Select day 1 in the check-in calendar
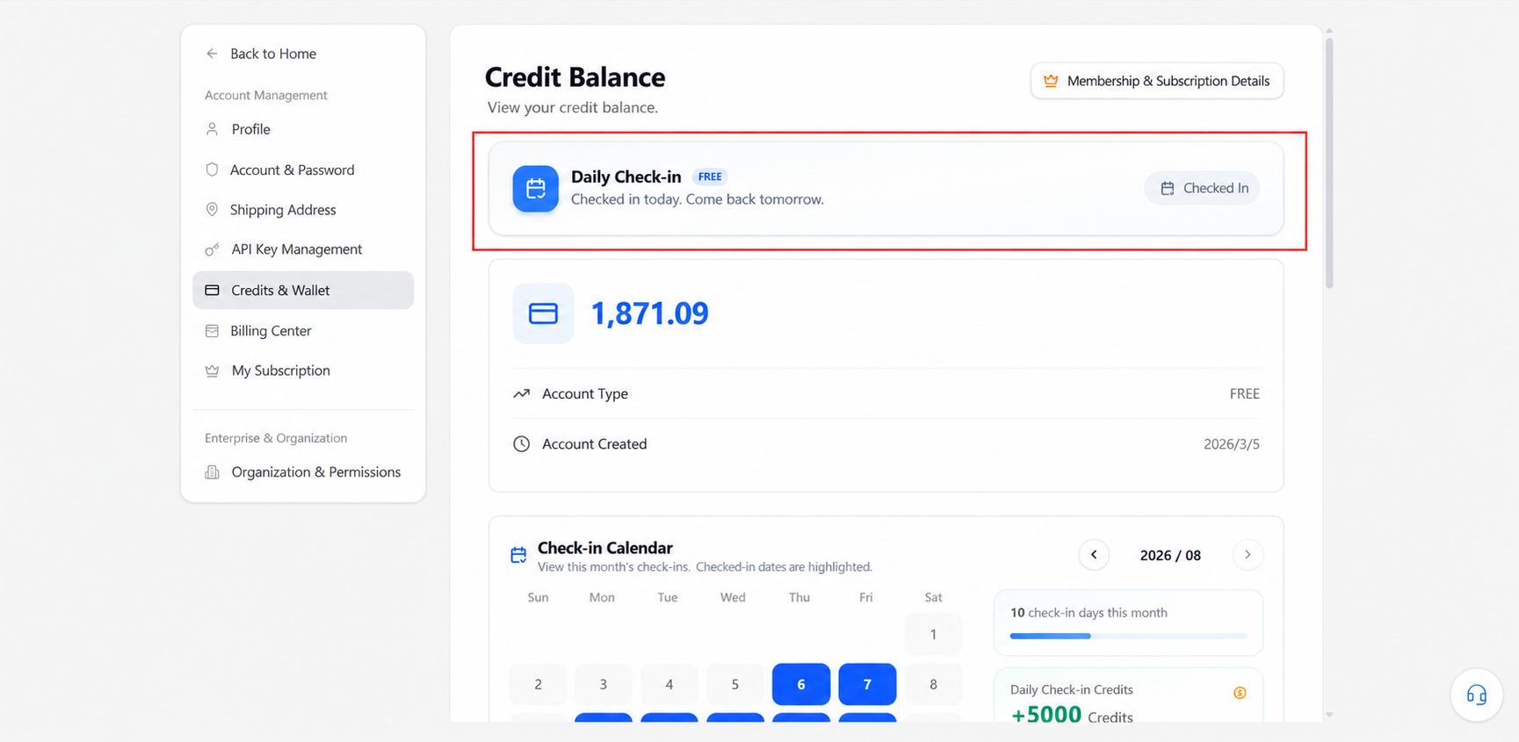The height and width of the screenshot is (742, 1519). coord(933,634)
